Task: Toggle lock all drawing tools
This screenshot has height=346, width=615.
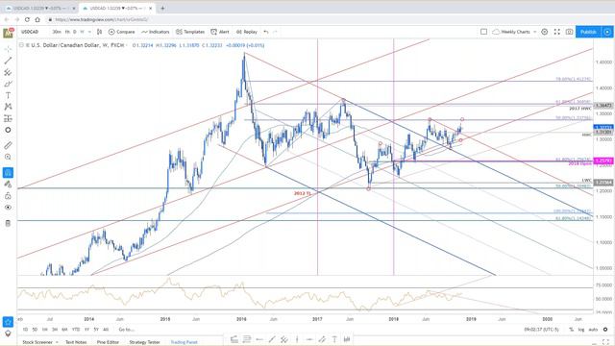Action: coord(8,196)
